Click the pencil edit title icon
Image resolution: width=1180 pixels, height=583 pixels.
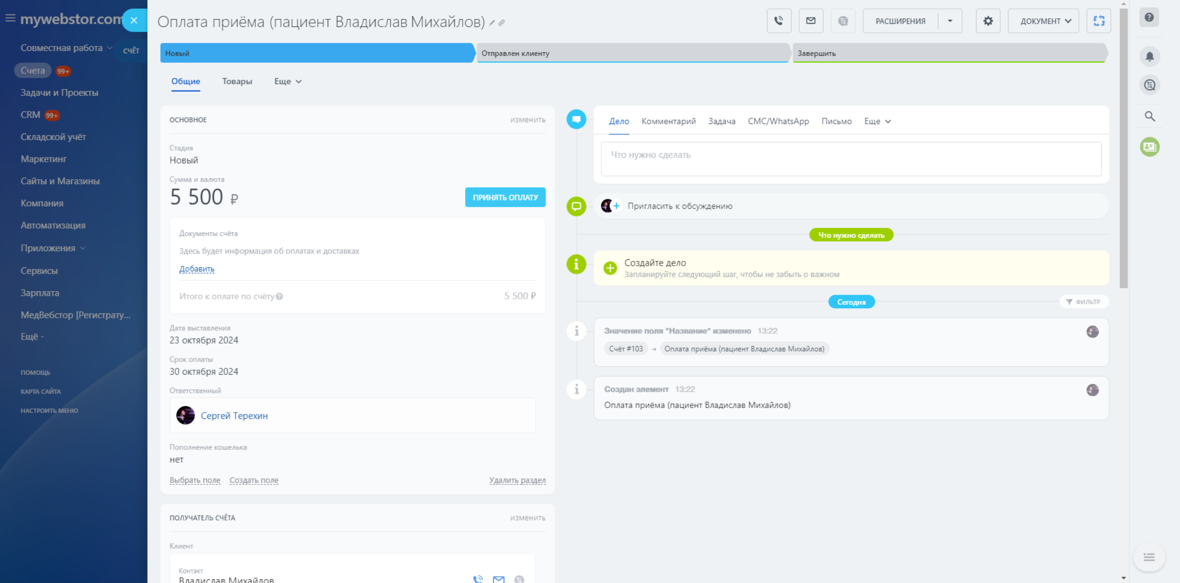[x=492, y=23]
